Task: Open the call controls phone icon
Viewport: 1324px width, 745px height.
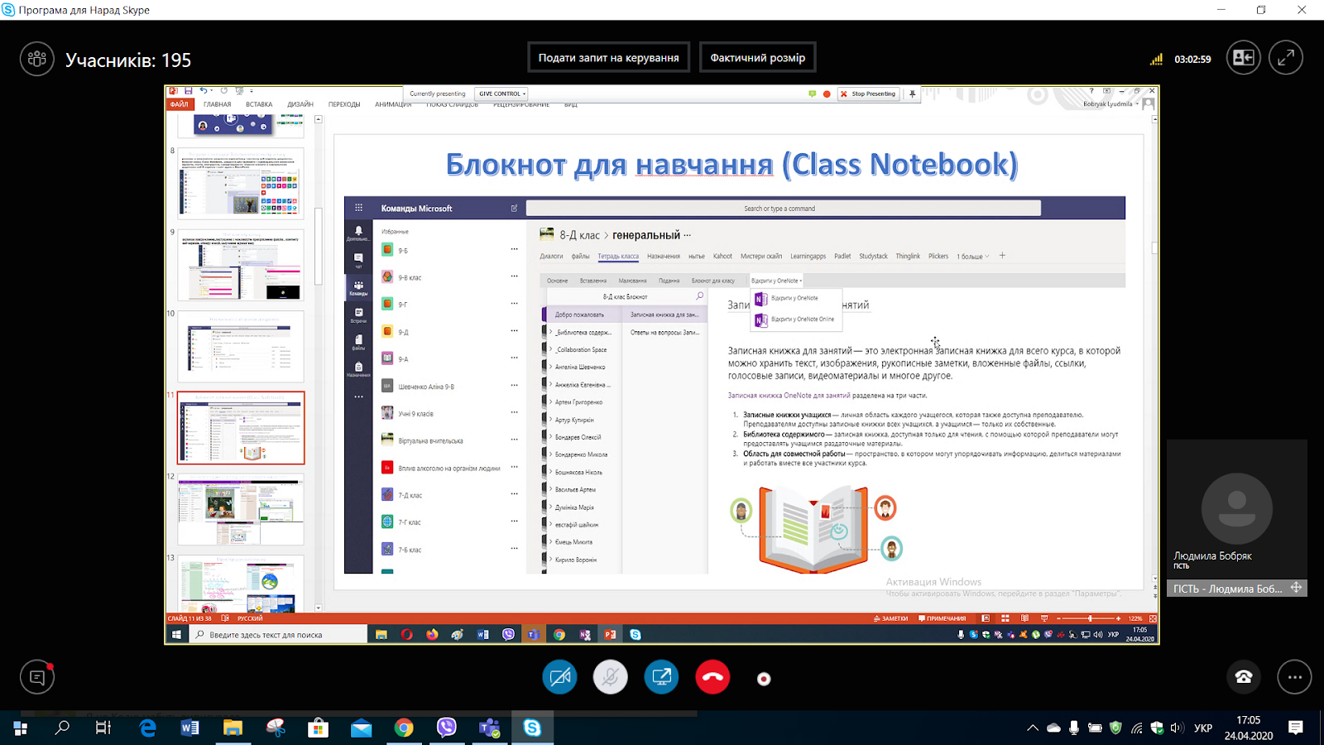Action: click(x=1243, y=677)
